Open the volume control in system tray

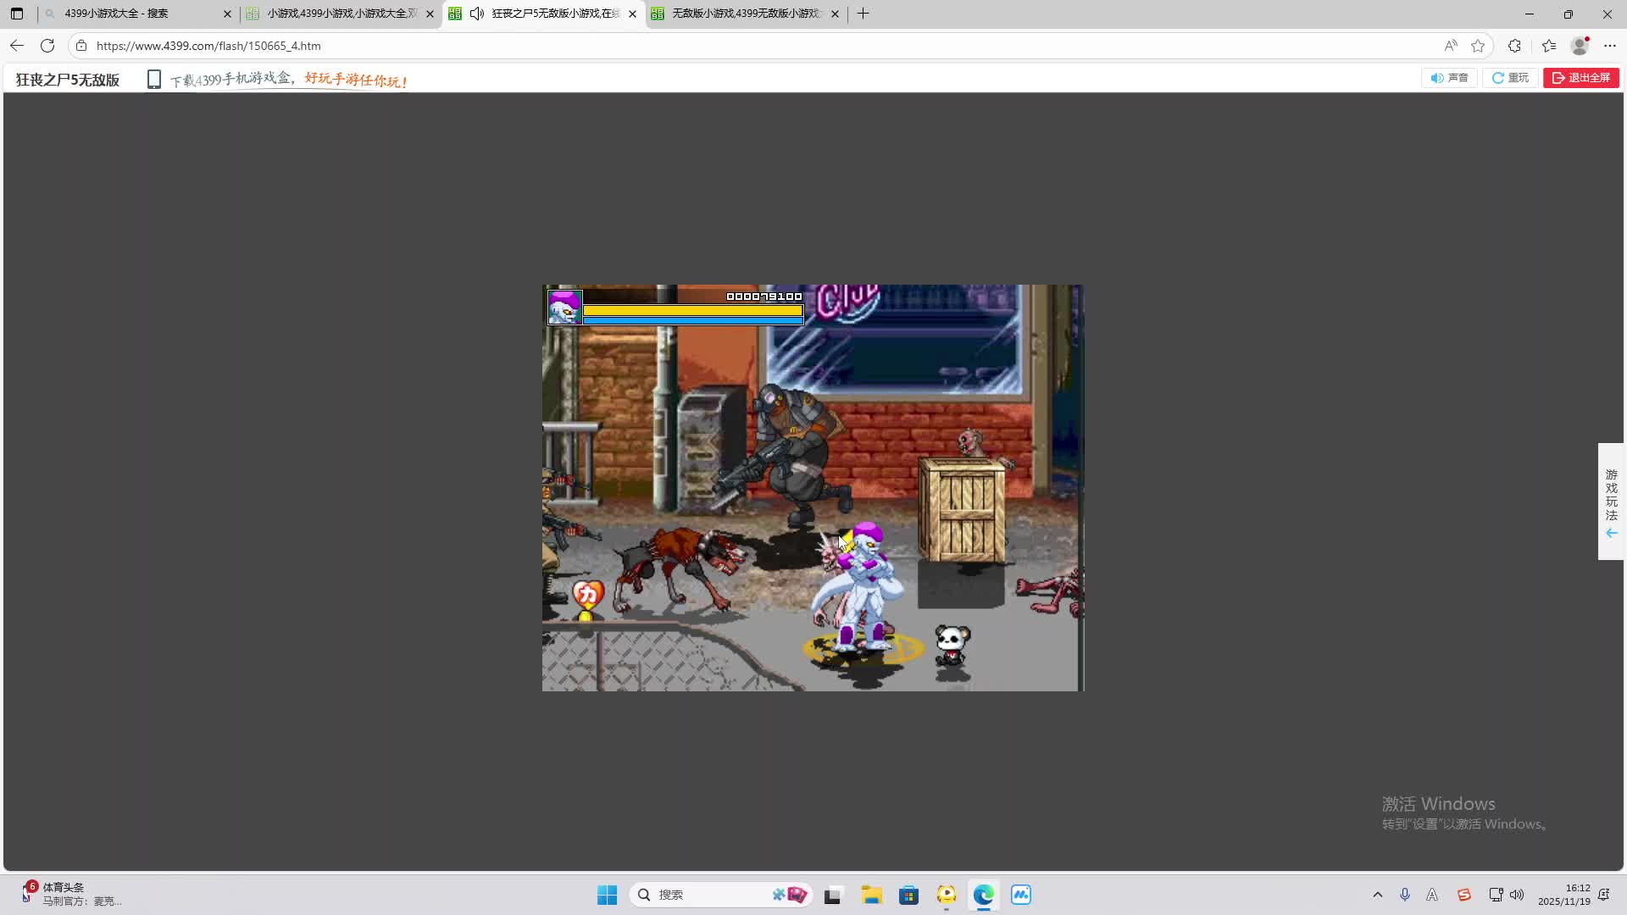1517,895
